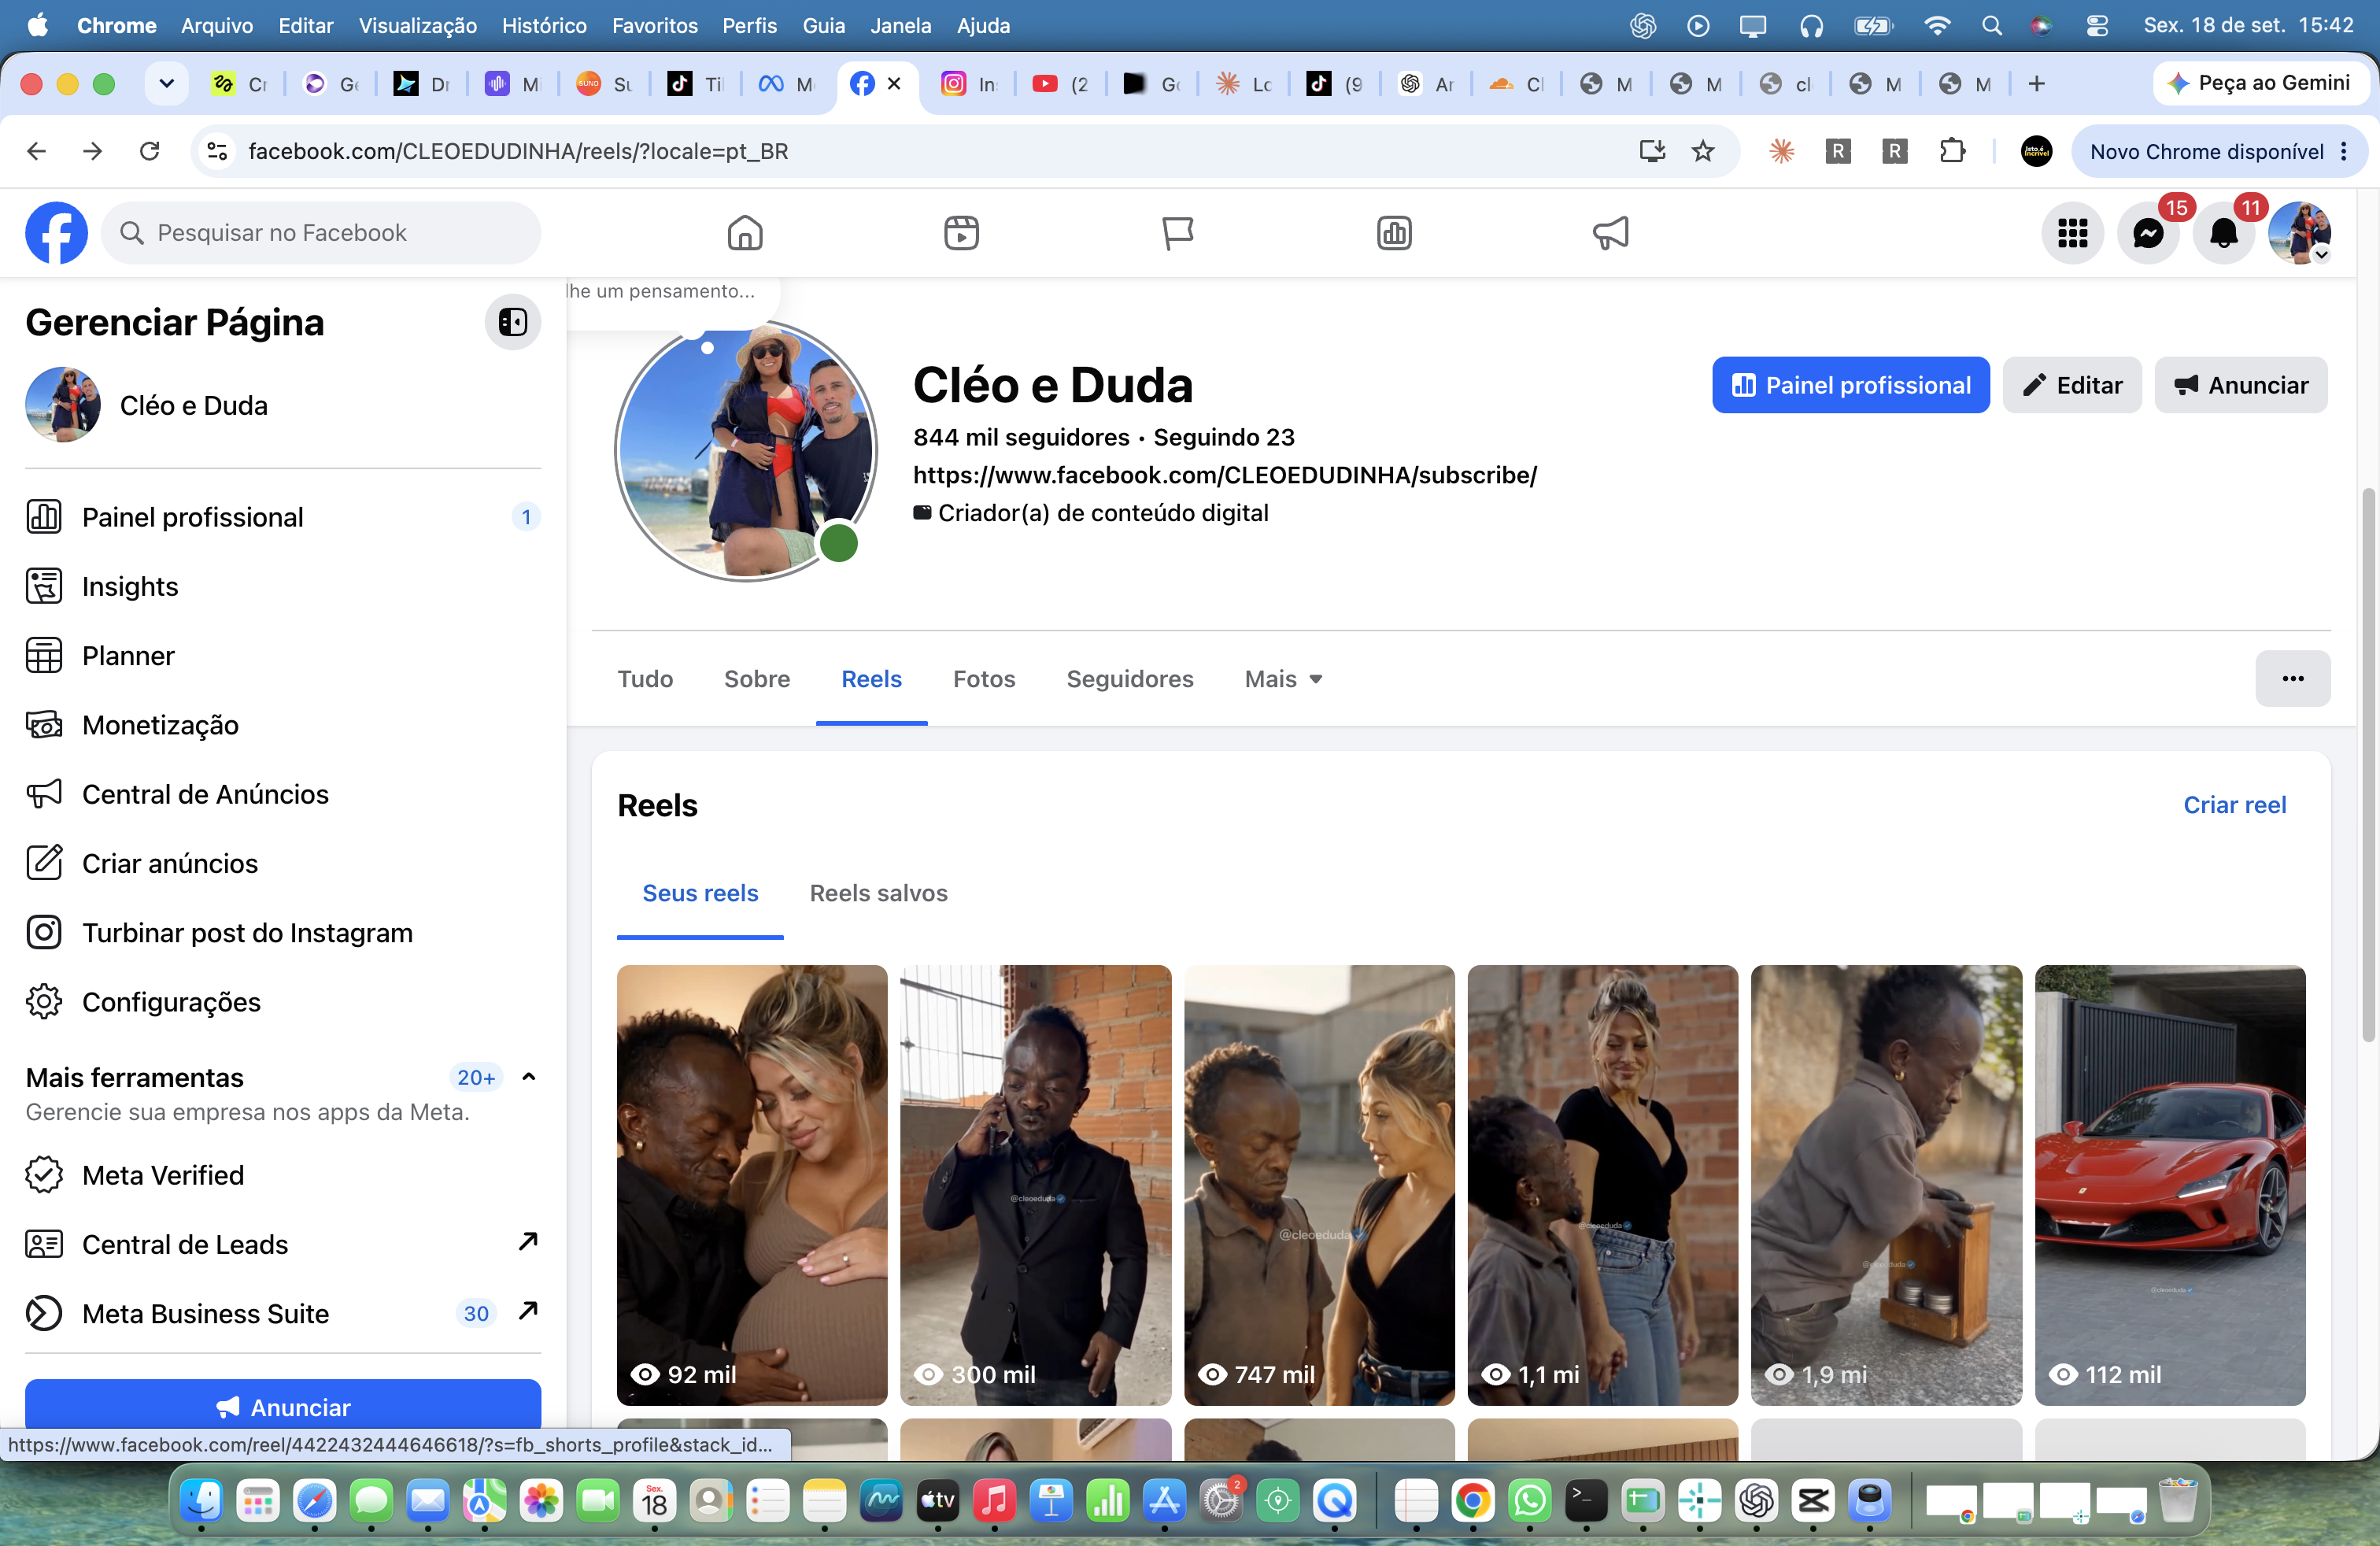Open a new tab with the plus button
Viewport: 2380px width, 1546px height.
2036,84
